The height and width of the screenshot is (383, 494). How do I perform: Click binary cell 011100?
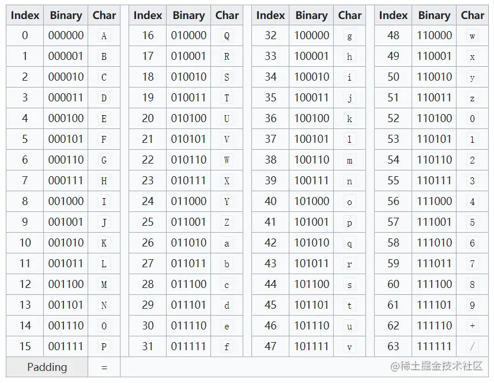188,284
